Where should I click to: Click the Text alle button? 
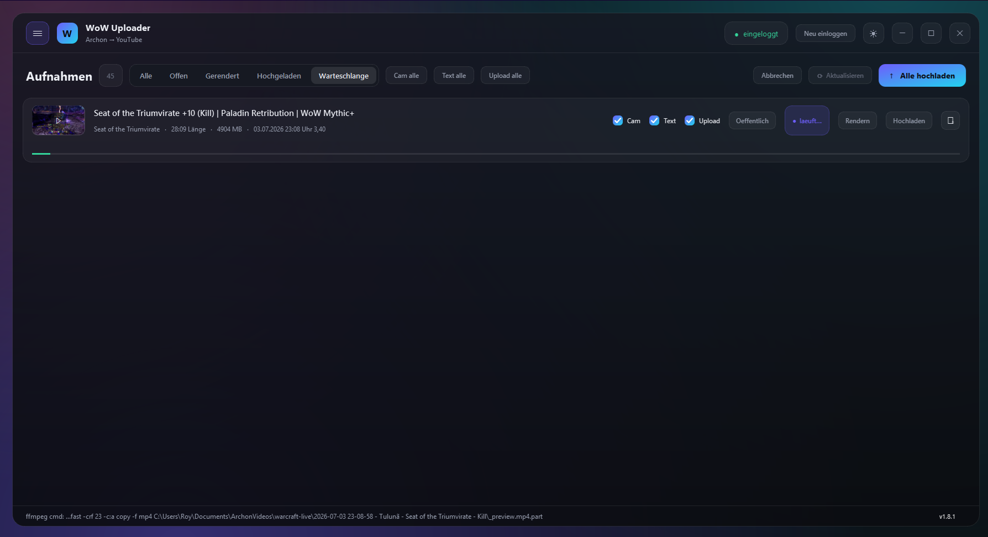pyautogui.click(x=454, y=76)
